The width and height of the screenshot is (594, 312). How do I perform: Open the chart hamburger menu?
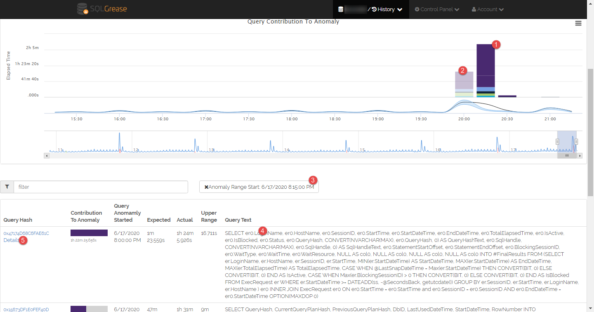[x=578, y=23]
